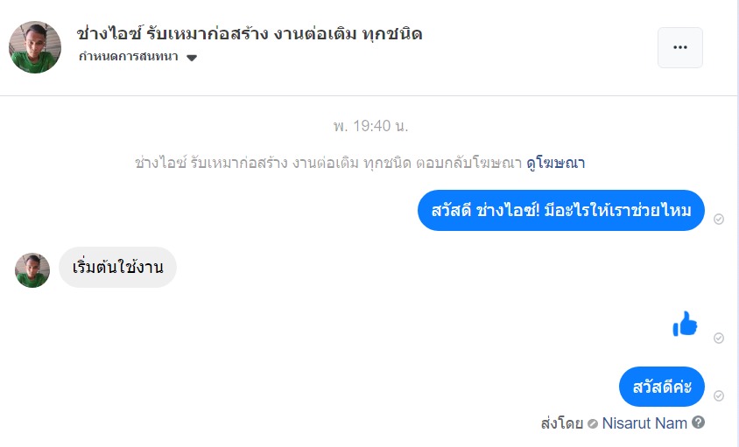Click delivered checkmark next to สวัสดีค่ะ bubble
Screen dimensions: 739x447
click(x=719, y=395)
